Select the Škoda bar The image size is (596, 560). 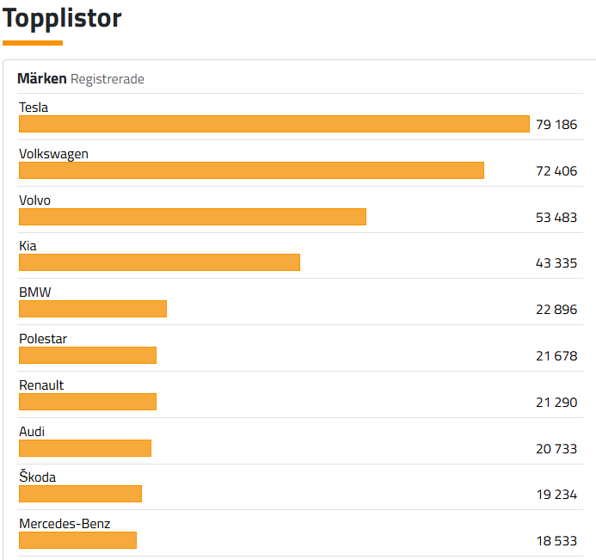80,494
